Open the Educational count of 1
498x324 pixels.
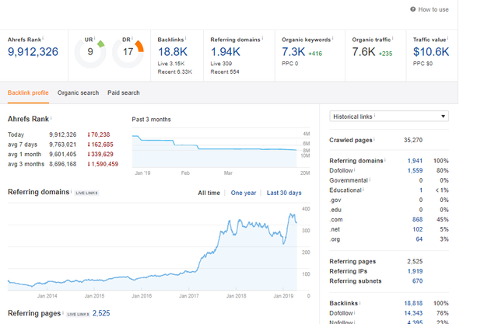[x=421, y=190]
